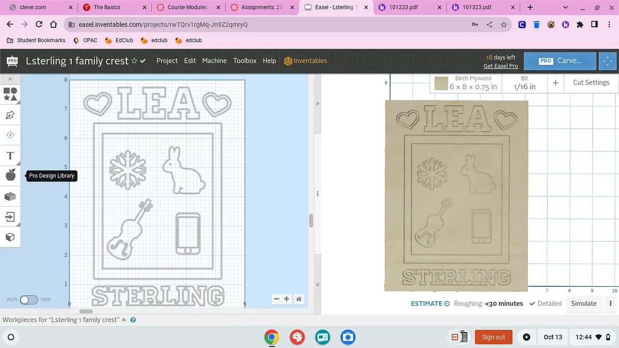619x348 pixels.
Task: Open the Machine menu
Action: 214,61
